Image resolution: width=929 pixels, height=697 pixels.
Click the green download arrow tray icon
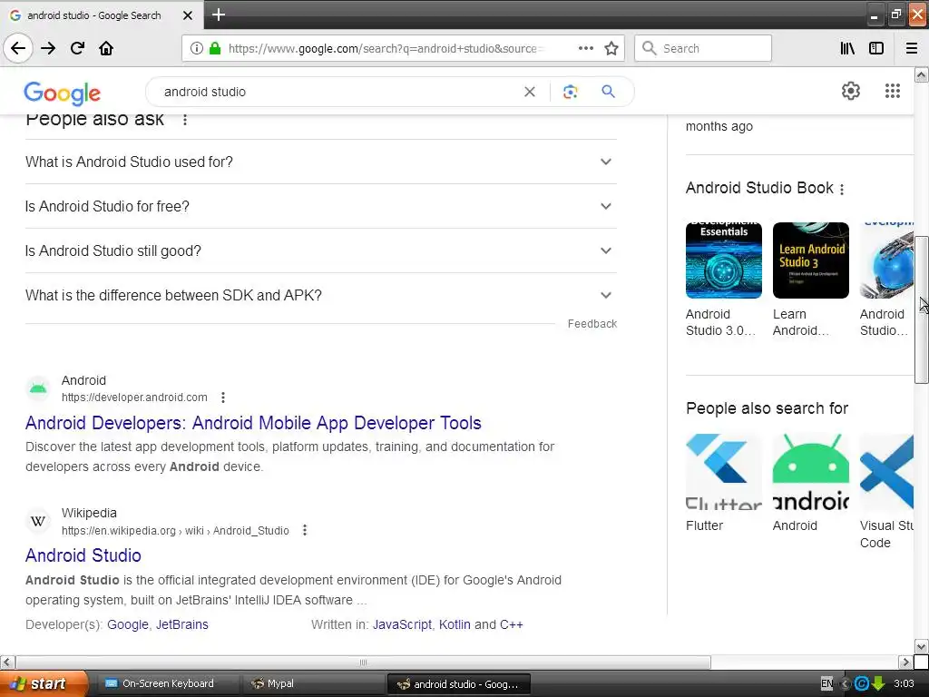(x=878, y=684)
